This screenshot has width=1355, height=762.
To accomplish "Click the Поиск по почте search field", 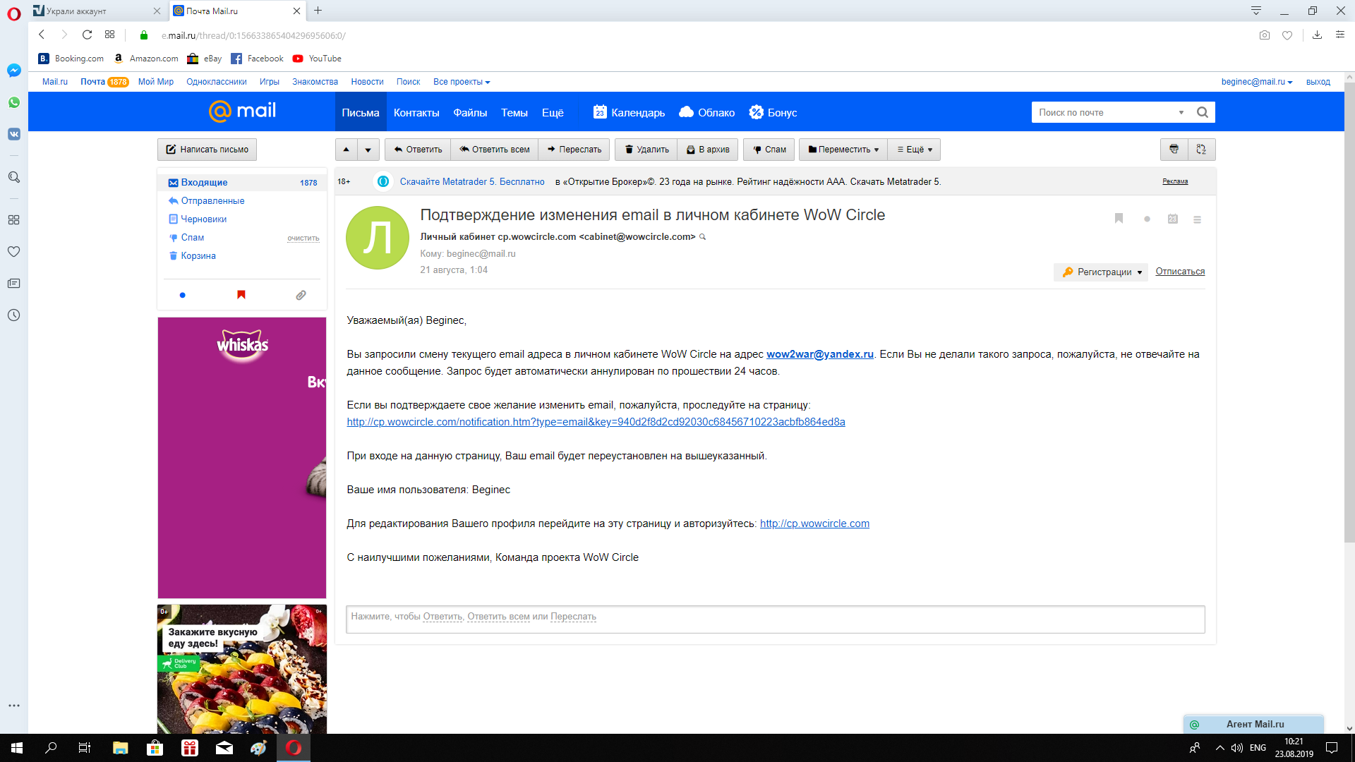I will [x=1104, y=112].
